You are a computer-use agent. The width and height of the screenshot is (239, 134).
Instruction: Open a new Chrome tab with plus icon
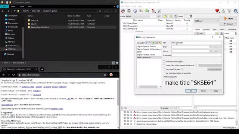click(x=42, y=69)
